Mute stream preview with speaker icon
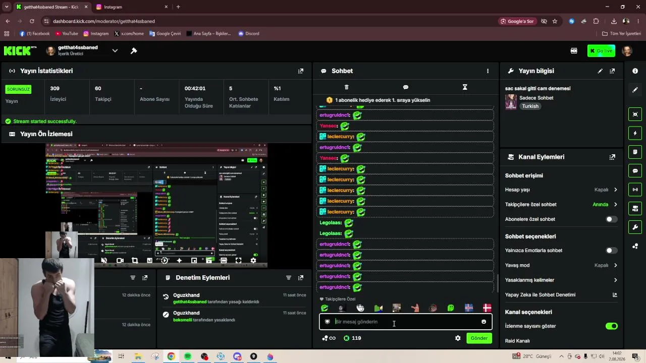This screenshot has height=363, width=646. click(x=104, y=261)
